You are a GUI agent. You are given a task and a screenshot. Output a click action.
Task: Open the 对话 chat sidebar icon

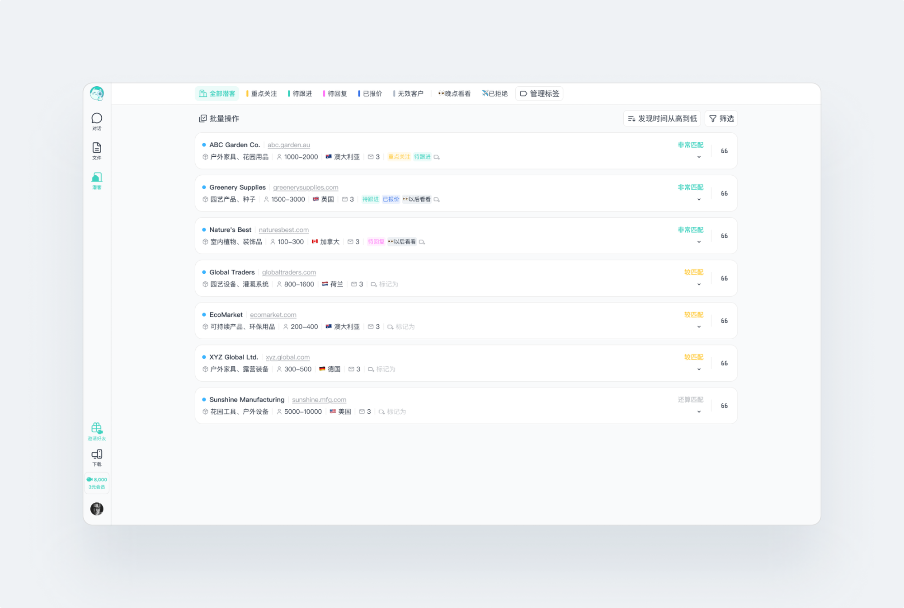pyautogui.click(x=97, y=122)
